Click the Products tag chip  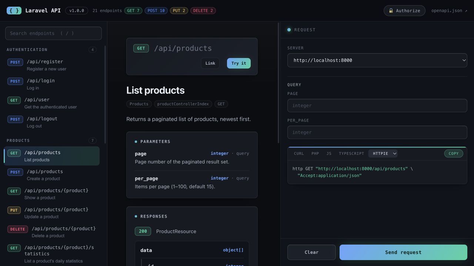139,104
